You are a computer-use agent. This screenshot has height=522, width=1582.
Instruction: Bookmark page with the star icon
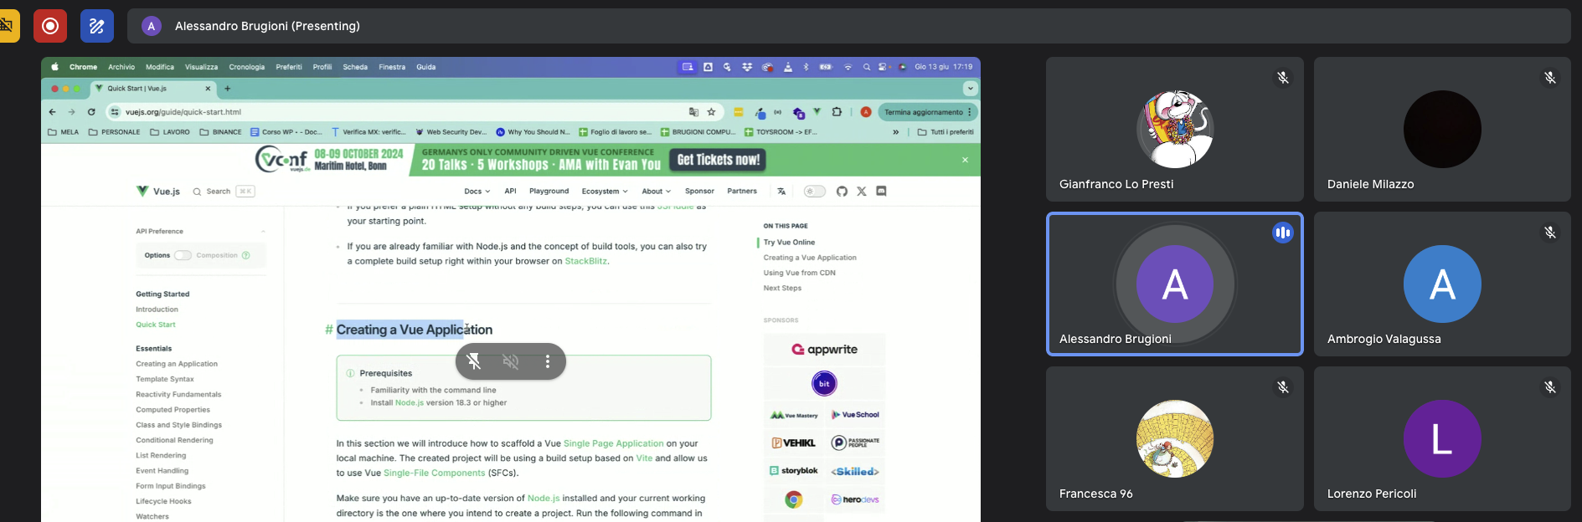711,112
